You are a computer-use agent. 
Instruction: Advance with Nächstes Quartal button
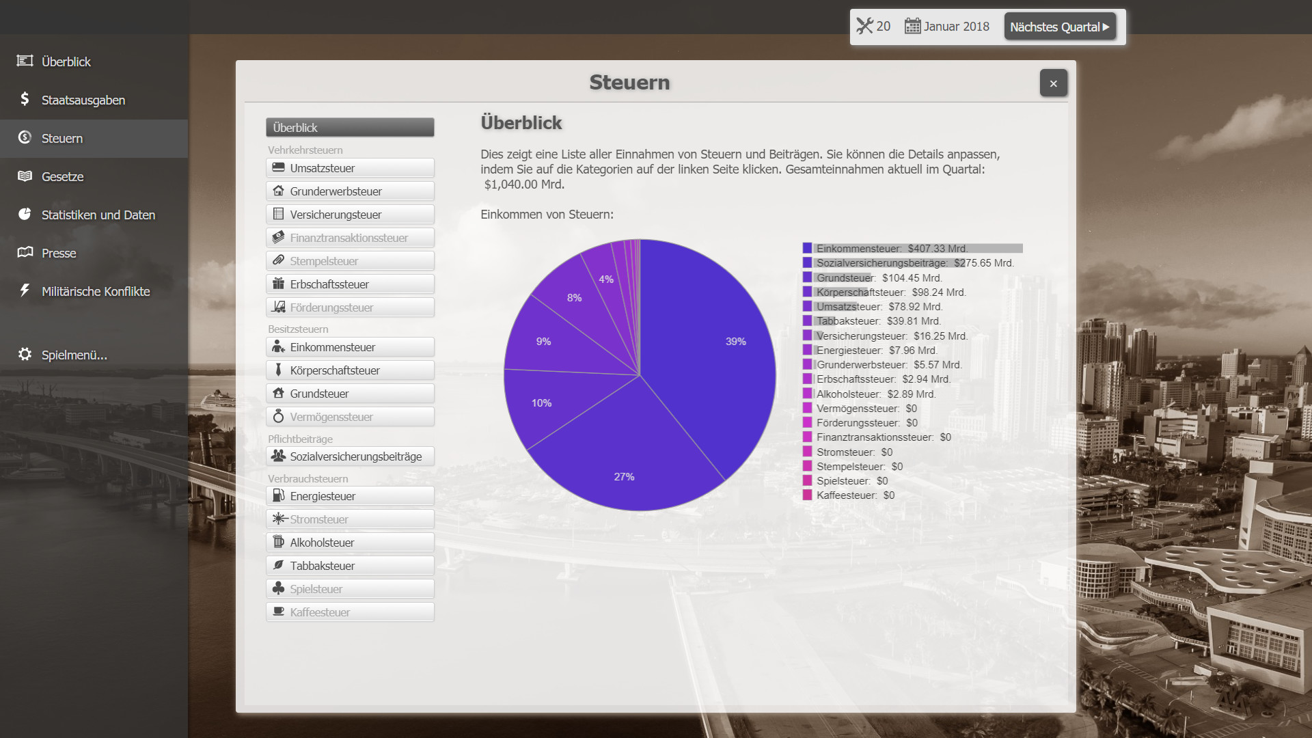coord(1059,27)
